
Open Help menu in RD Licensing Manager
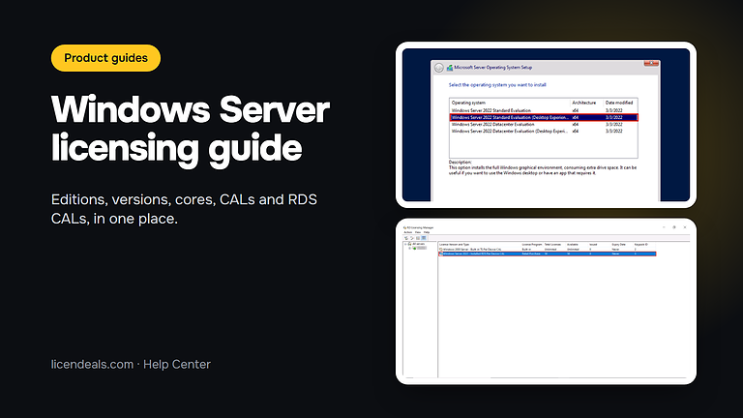[x=427, y=232]
